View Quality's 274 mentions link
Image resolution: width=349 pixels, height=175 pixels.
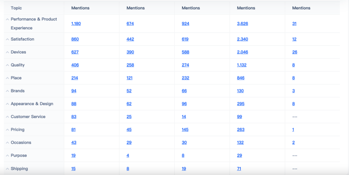coord(185,65)
